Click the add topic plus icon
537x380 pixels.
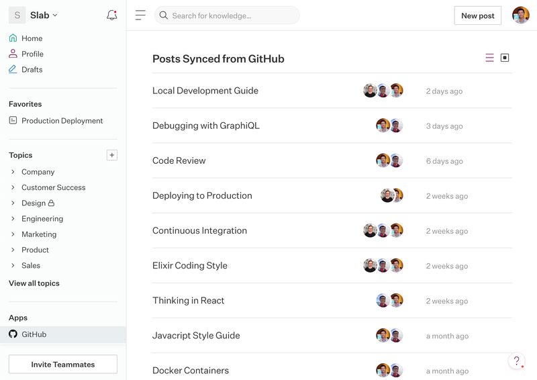coord(112,155)
